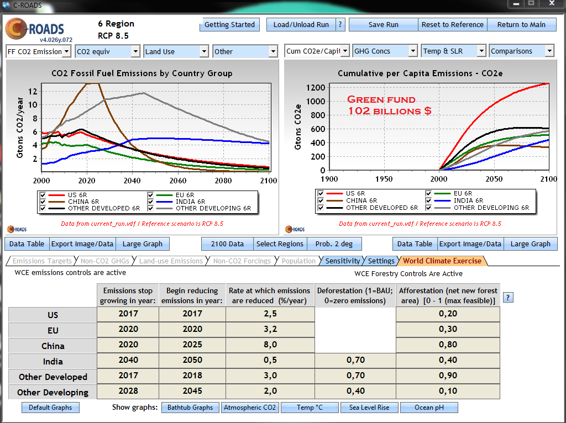Click the app icon in the title bar
The height and width of the screenshot is (423, 566).
point(6,5)
